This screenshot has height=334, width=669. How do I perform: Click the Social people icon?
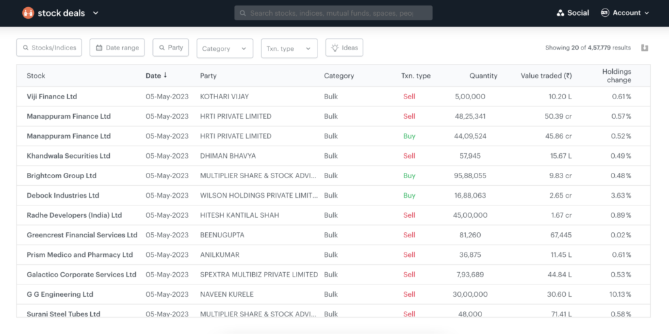click(x=560, y=13)
